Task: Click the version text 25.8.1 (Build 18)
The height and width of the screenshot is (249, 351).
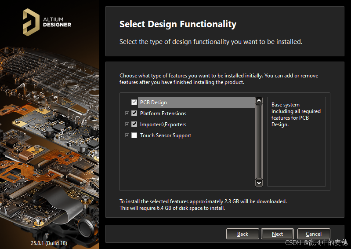Action: (49, 243)
